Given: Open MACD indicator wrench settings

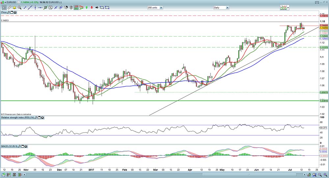Looking at the screenshot, I should coord(19,146).
